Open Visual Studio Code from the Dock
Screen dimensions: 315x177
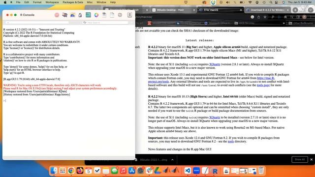[x=188, y=171]
